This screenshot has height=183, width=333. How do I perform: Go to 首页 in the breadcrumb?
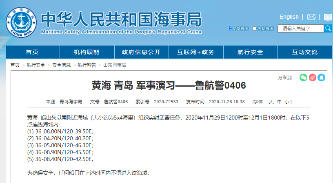point(15,65)
